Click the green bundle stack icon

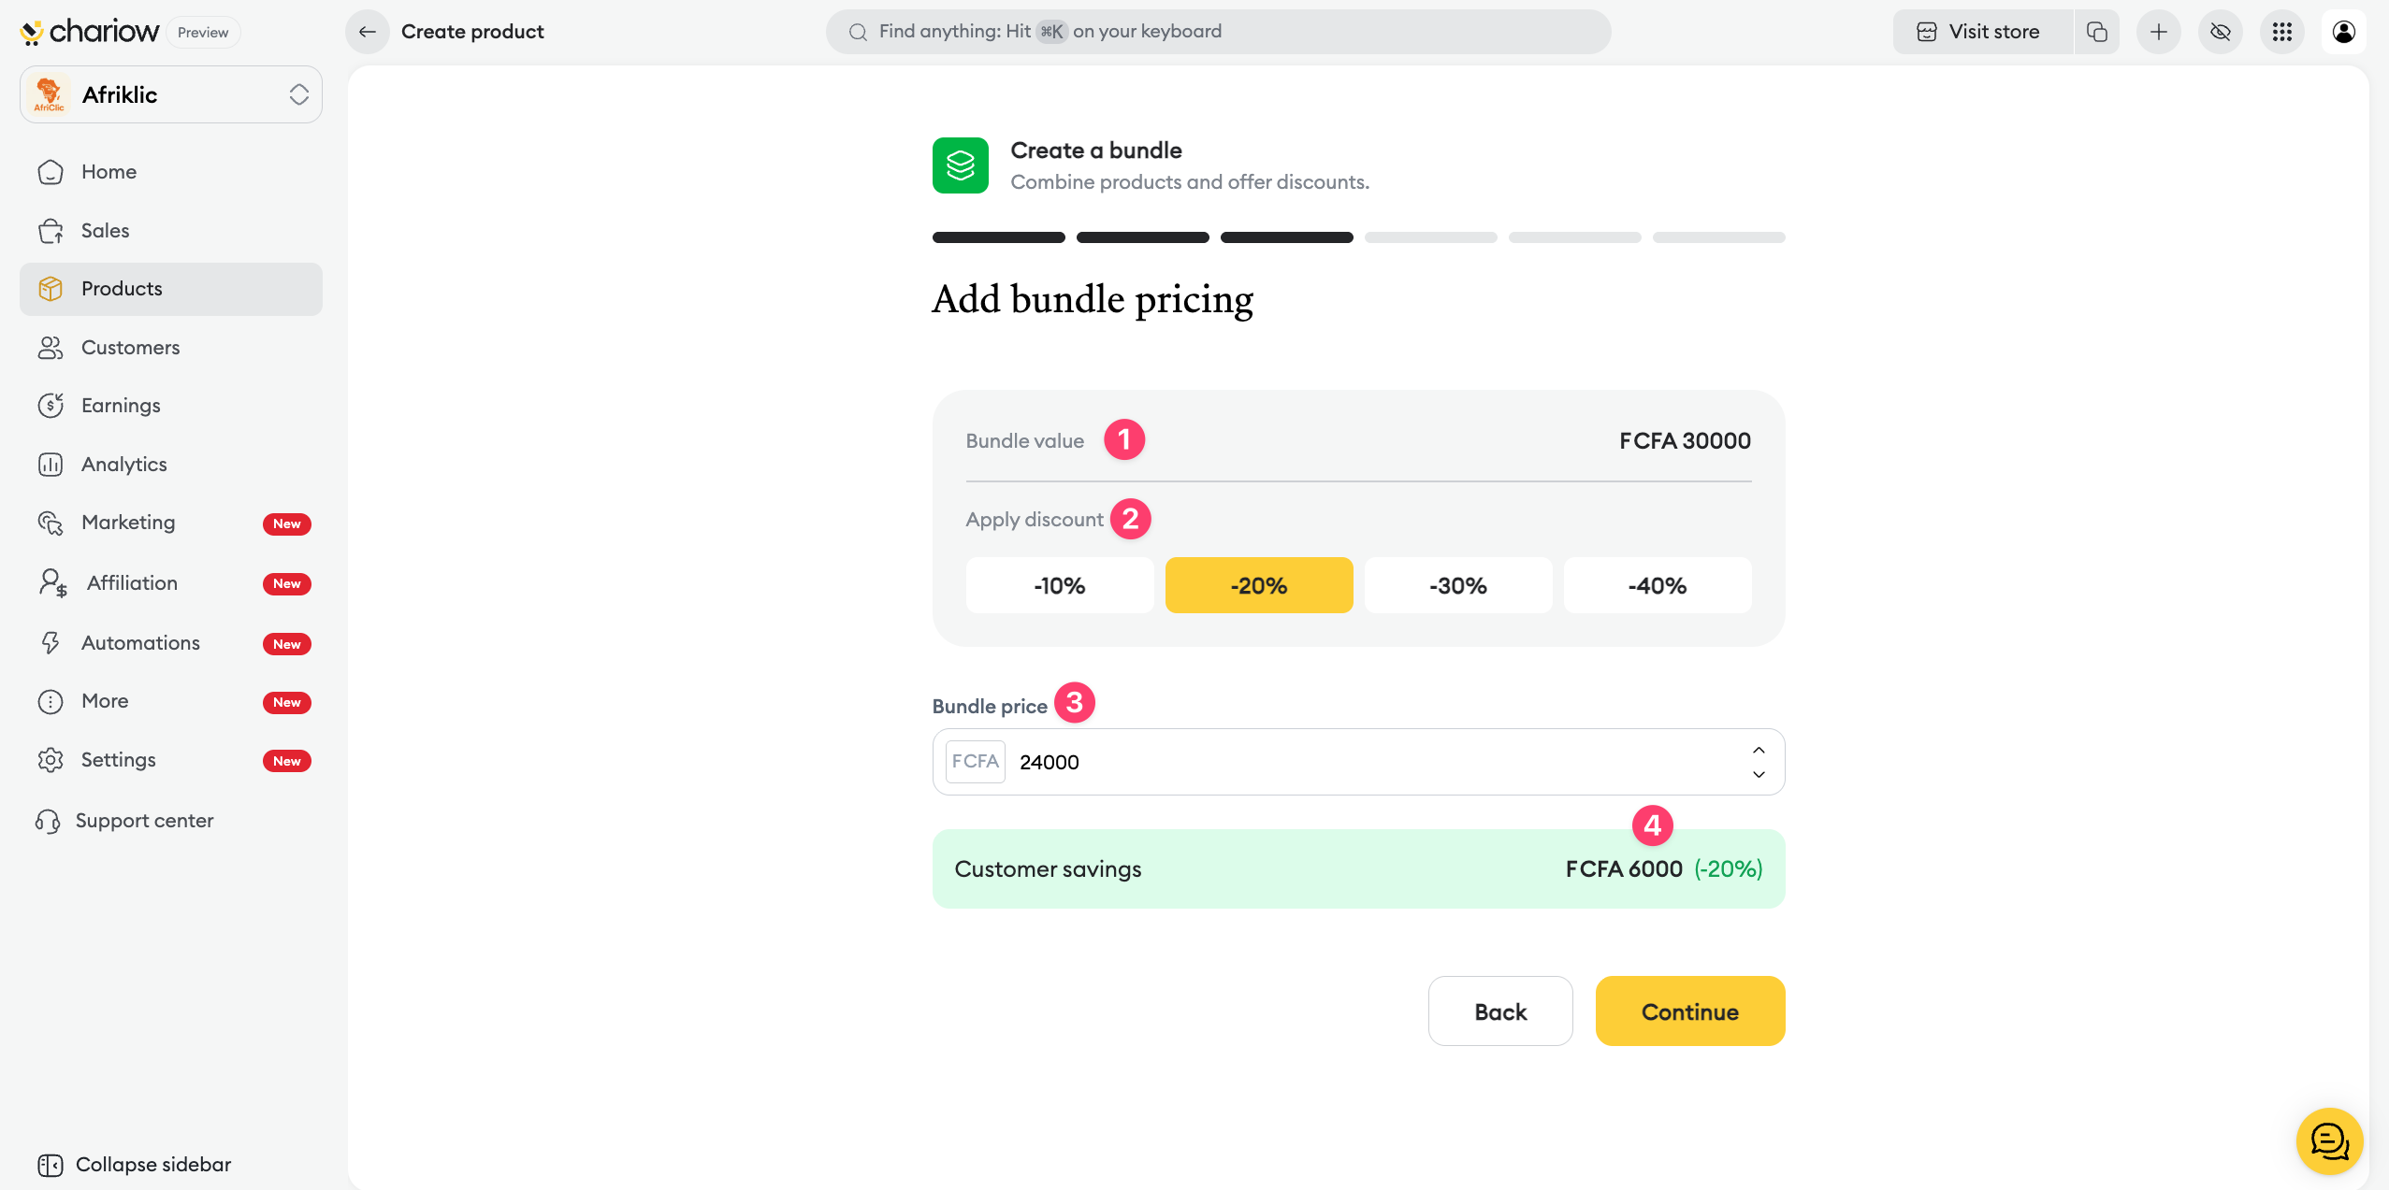[961, 165]
